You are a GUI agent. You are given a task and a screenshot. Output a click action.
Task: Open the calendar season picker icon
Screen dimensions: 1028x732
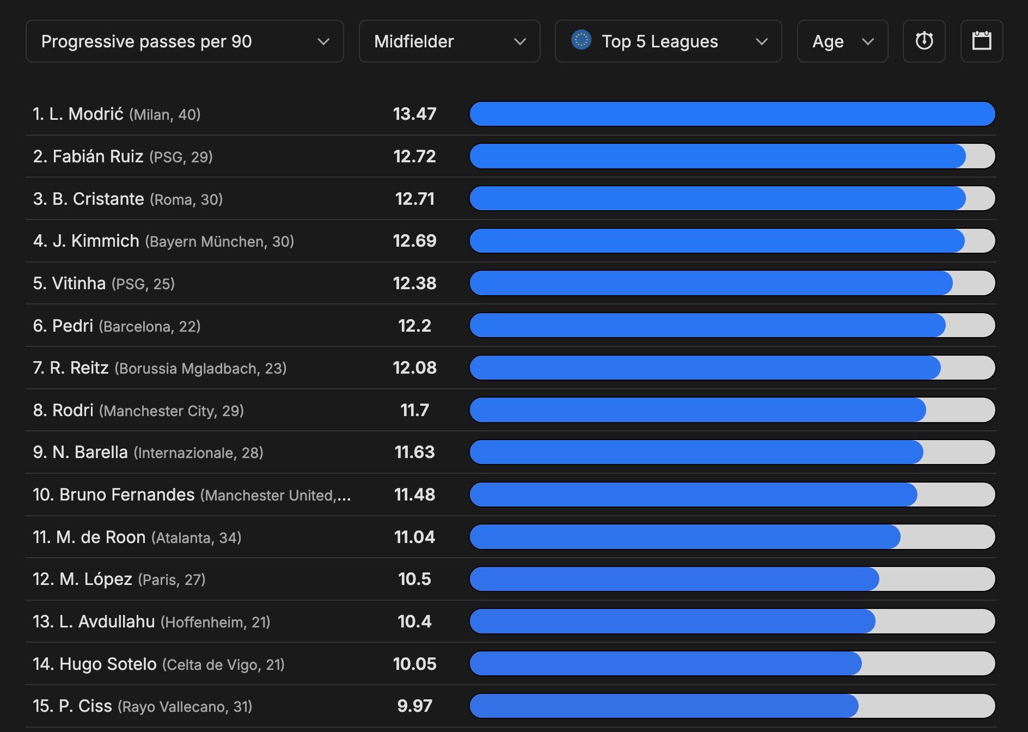981,41
